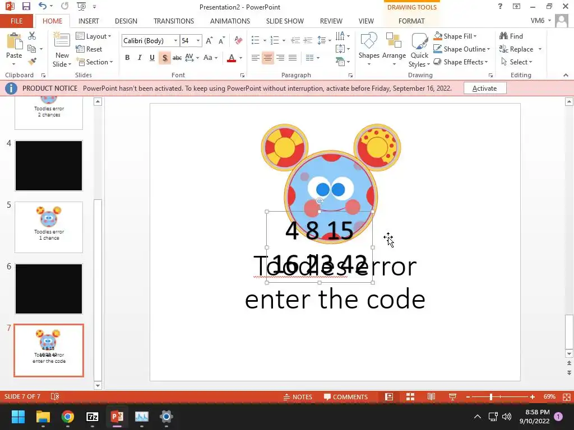The width and height of the screenshot is (574, 430).
Task: Switch to the DESIGN tab
Action: 126,21
